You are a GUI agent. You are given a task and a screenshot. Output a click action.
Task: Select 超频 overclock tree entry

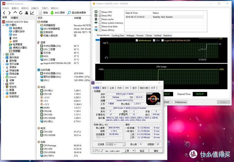(x=15, y=41)
